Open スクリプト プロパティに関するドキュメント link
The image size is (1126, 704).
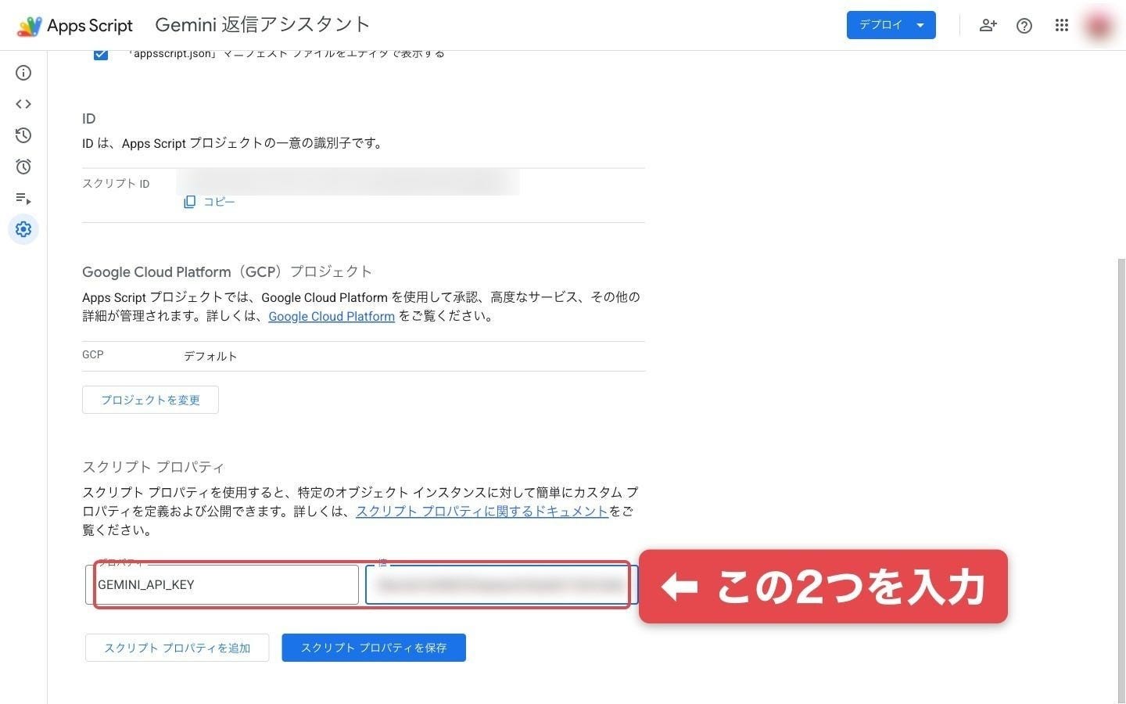point(482,511)
